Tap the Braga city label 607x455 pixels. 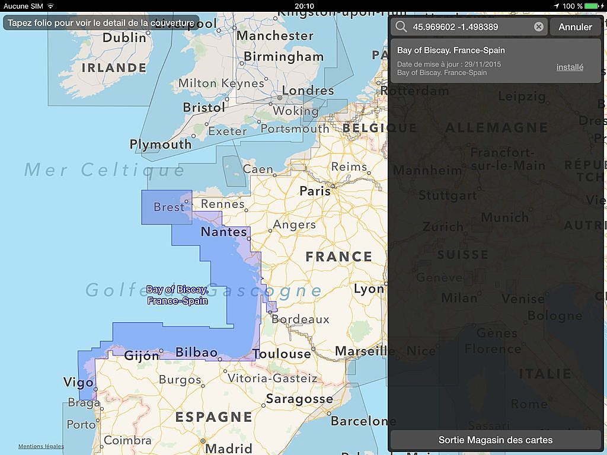click(84, 403)
